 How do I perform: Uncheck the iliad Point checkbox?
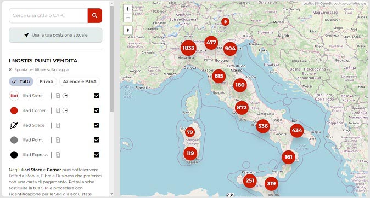[x=97, y=140]
